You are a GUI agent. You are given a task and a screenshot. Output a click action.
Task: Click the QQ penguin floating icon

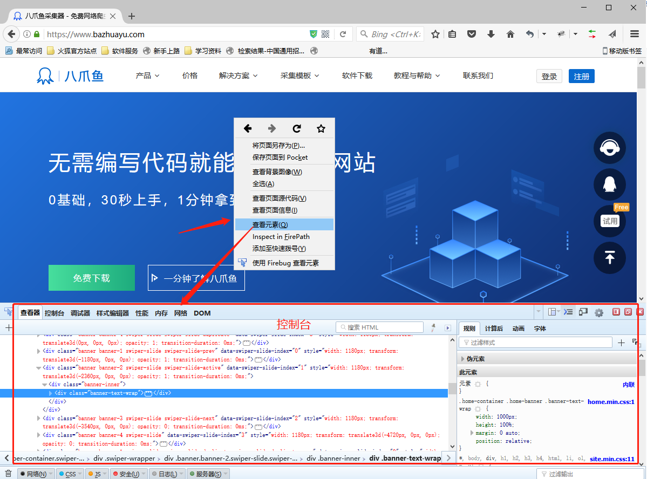tap(609, 184)
